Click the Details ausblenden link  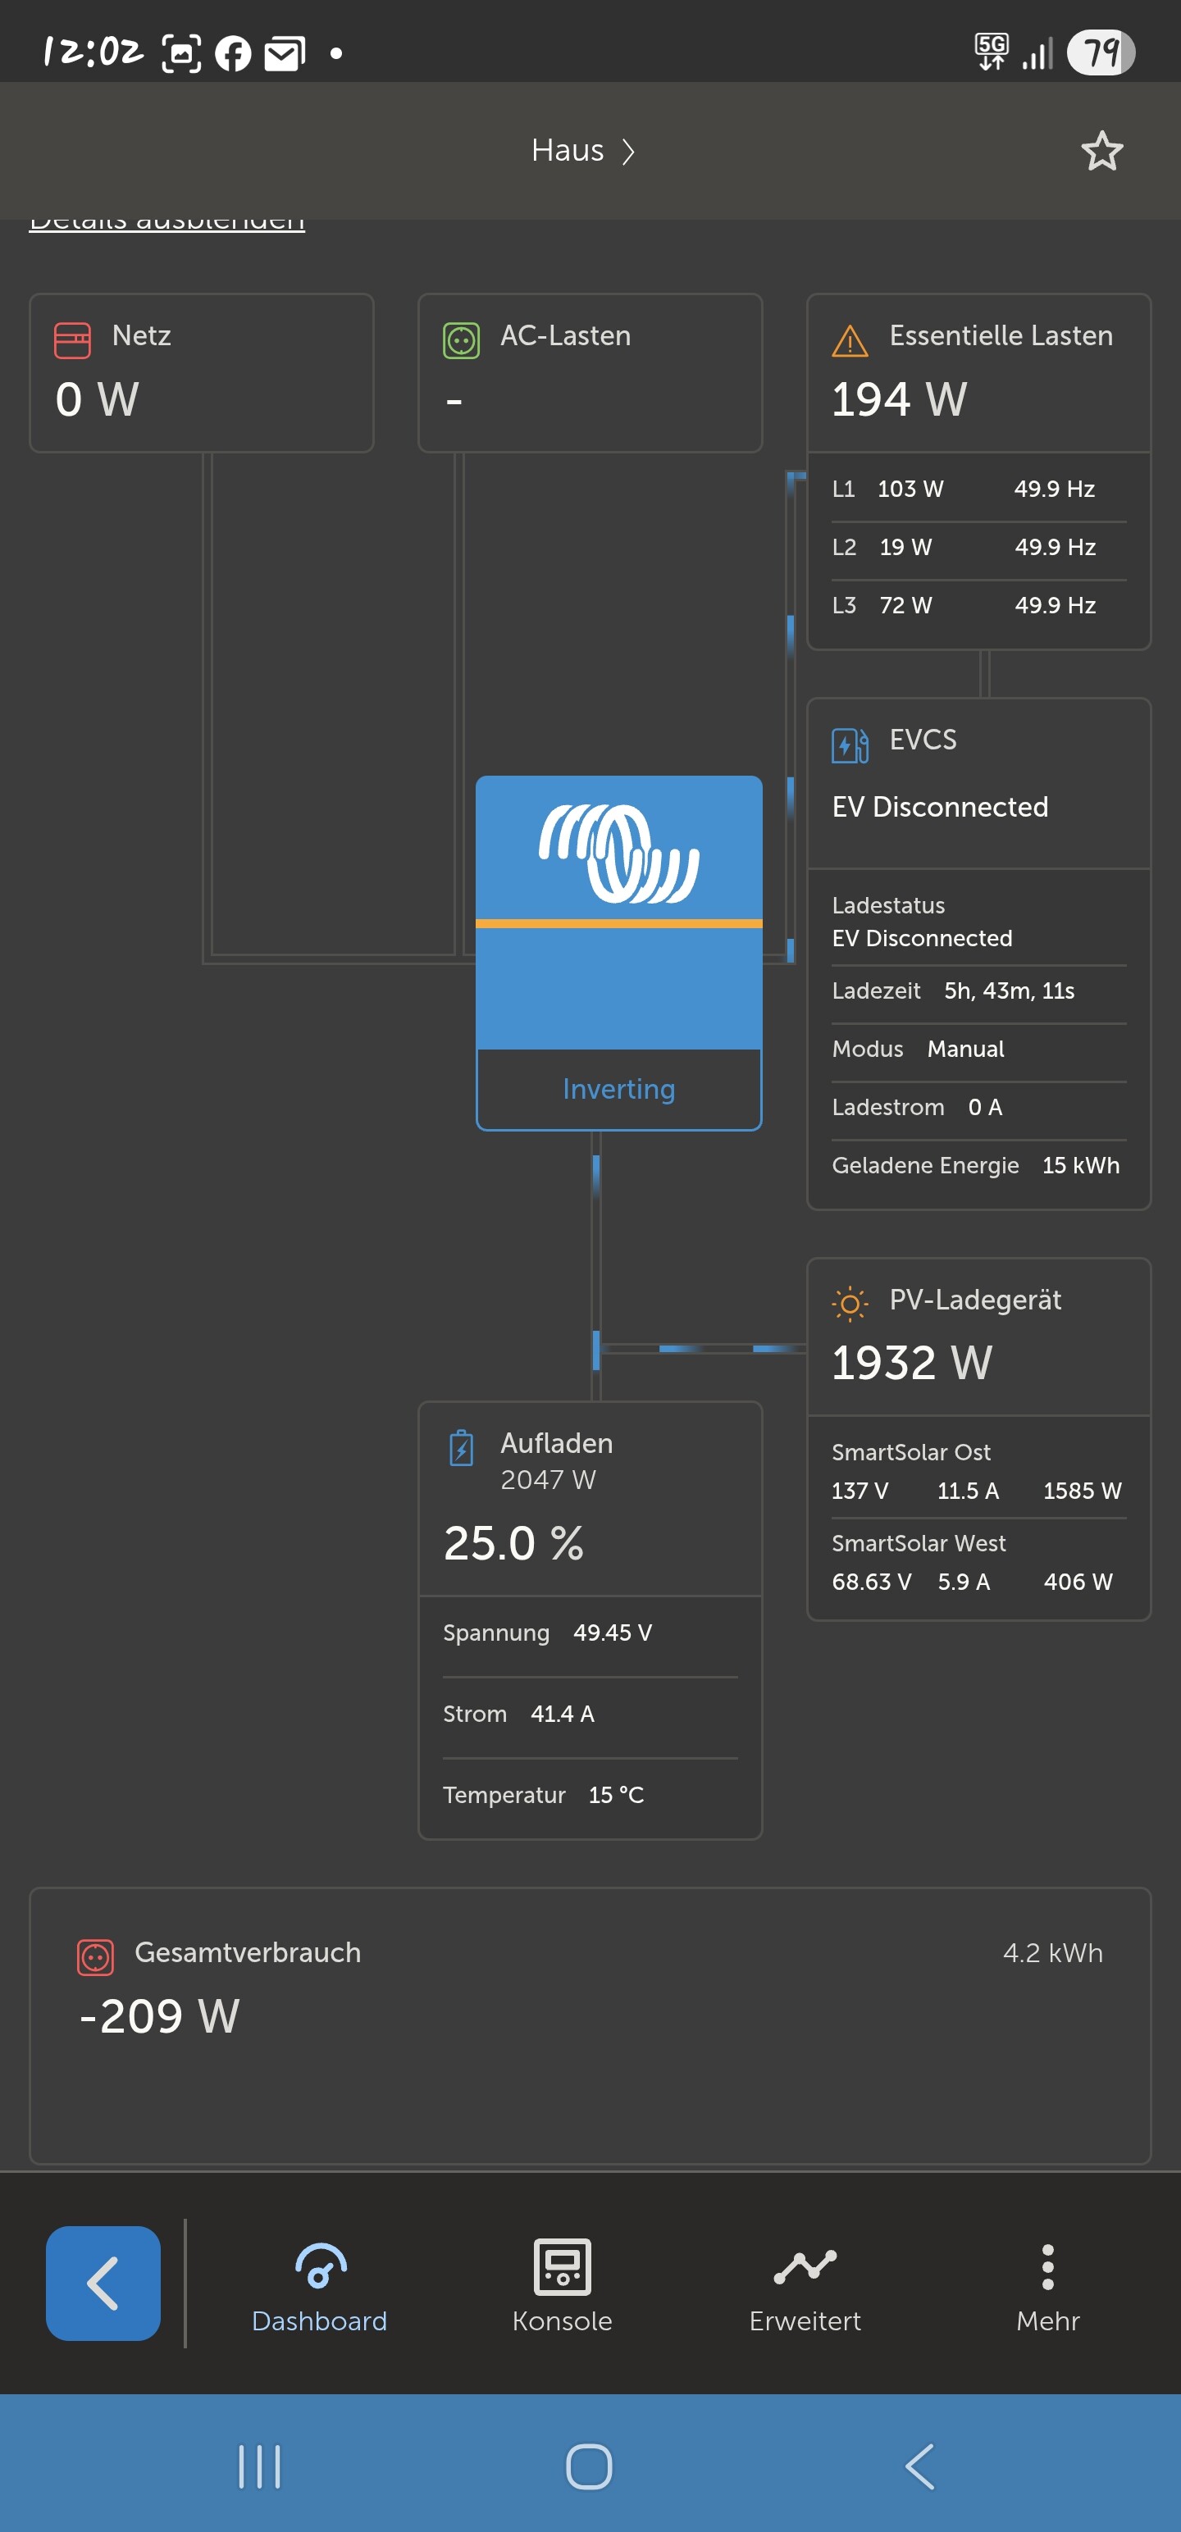pyautogui.click(x=167, y=222)
